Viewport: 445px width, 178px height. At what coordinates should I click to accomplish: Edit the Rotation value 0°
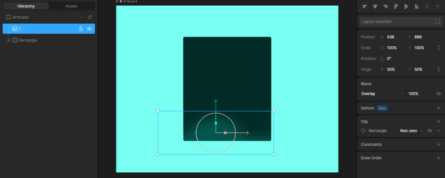389,59
